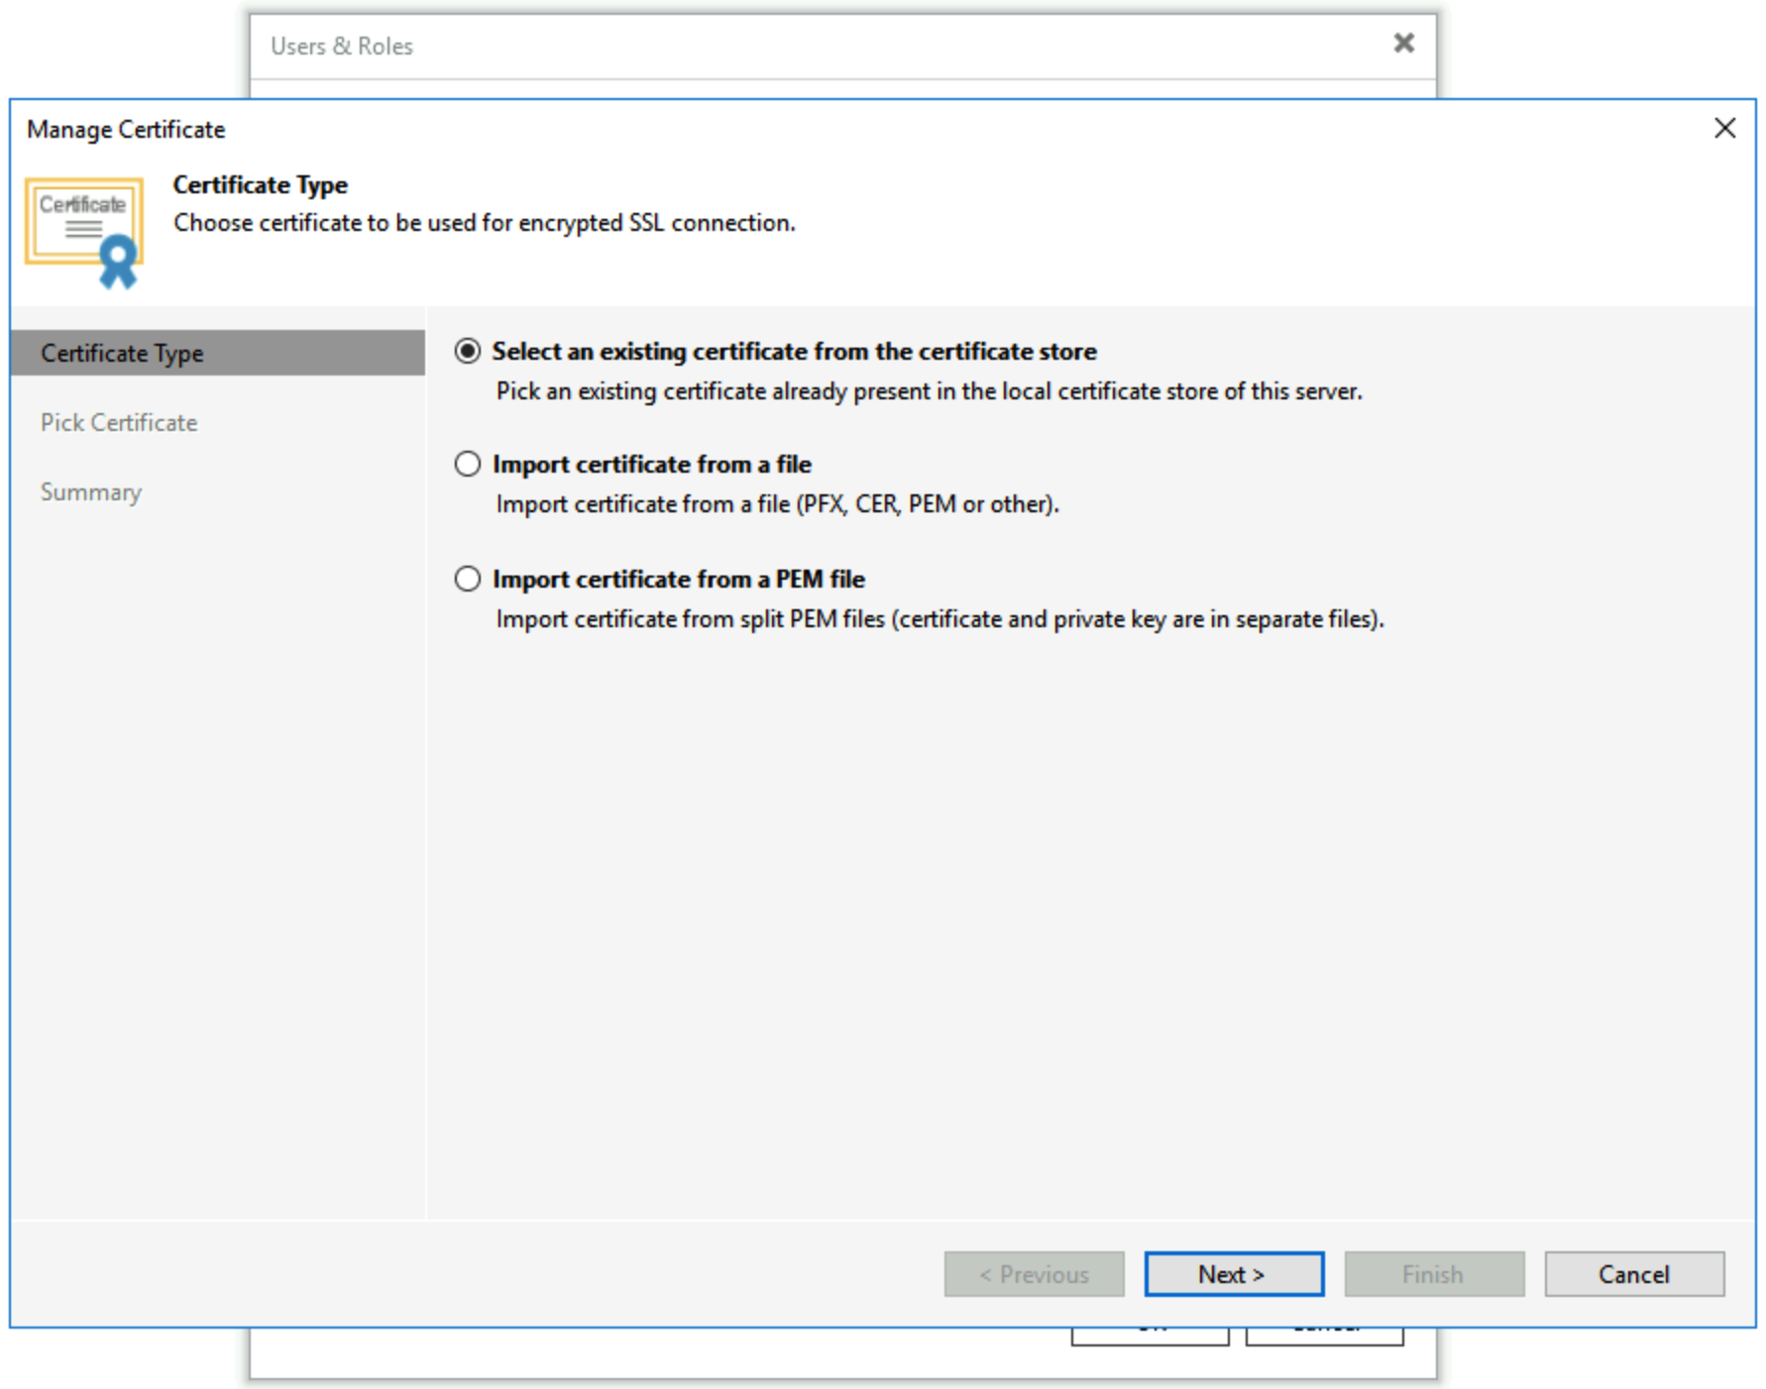
Task: Focus the Users & Roles window title
Action: [x=342, y=47]
